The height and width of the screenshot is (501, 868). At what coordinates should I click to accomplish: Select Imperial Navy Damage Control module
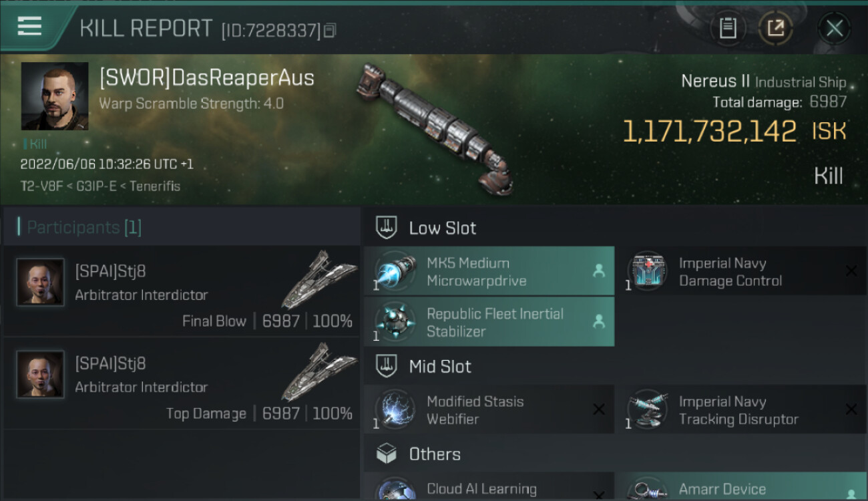(741, 271)
